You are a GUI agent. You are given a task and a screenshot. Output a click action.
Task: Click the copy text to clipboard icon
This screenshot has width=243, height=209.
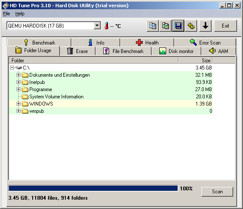click(x=153, y=26)
